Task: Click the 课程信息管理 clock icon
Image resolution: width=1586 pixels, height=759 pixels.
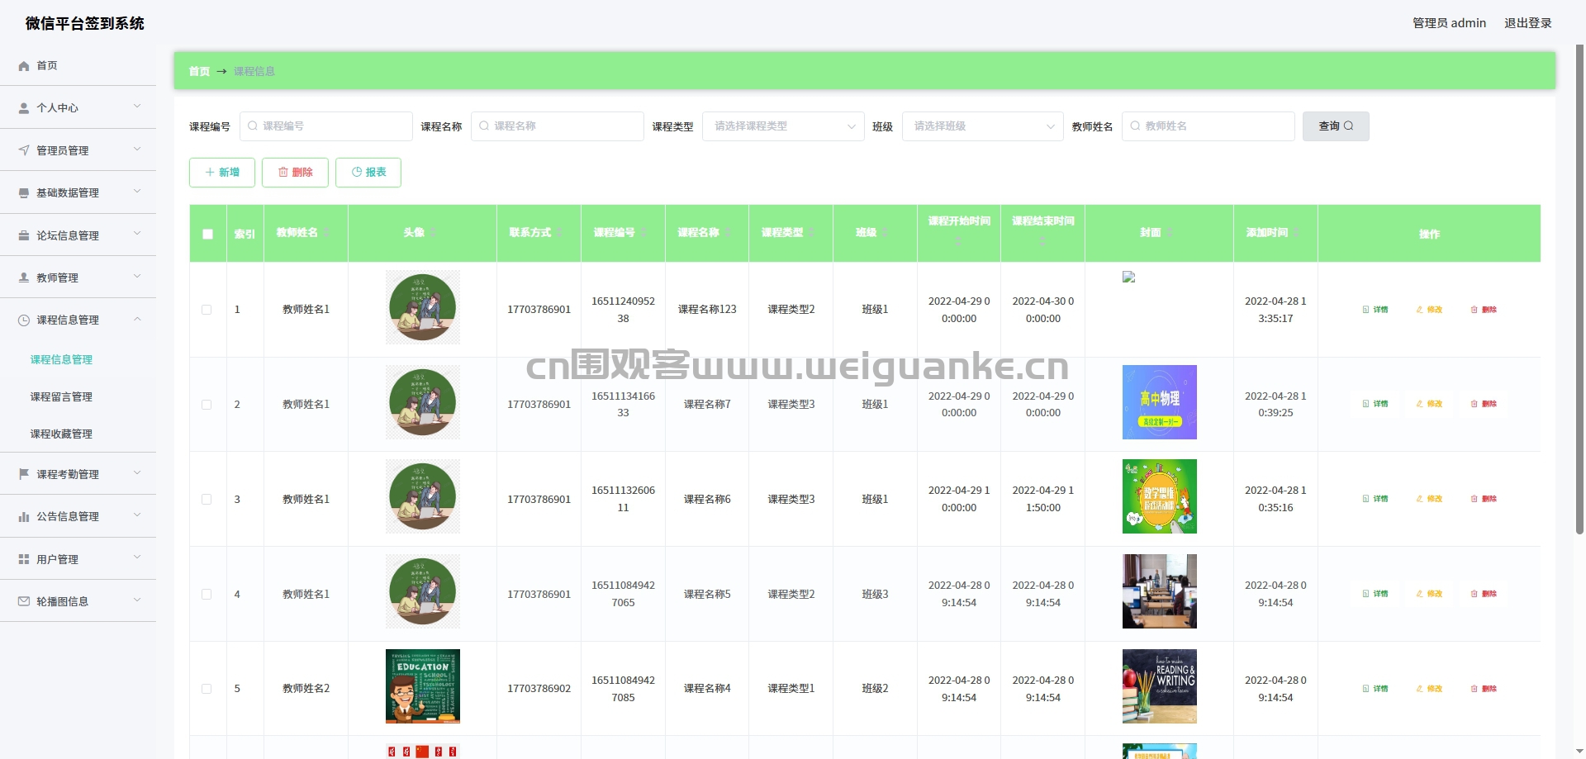Action: coord(24,320)
